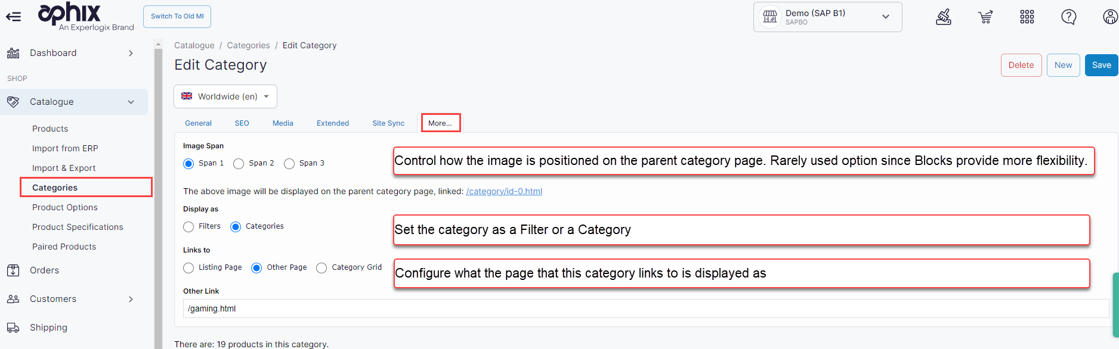Open the /category/id-0.html link
Viewport: 1119px width, 349px height.
click(x=504, y=191)
